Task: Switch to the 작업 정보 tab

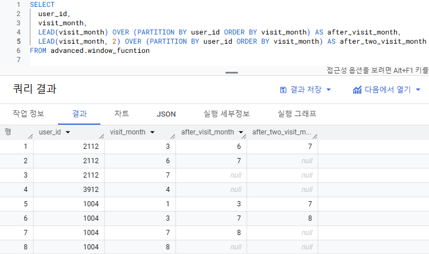Action: (x=29, y=114)
